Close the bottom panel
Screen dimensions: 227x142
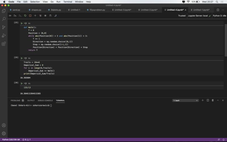pyautogui.click(x=223, y=100)
